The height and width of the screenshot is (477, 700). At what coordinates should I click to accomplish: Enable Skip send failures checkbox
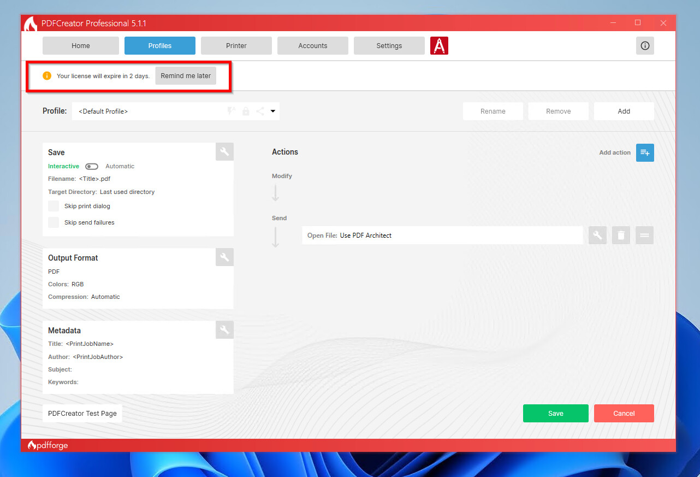[54, 222]
